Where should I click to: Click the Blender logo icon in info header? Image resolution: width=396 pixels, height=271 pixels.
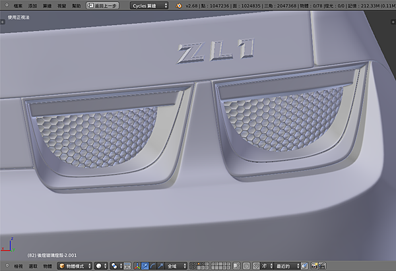coord(179,5)
